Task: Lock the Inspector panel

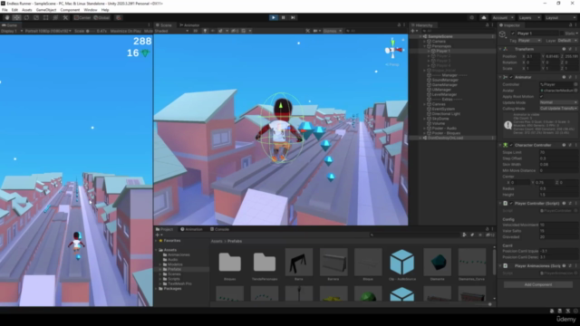Action: pyautogui.click(x=571, y=25)
